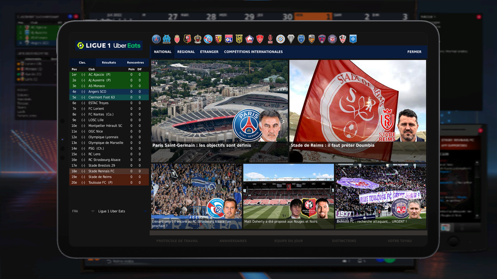Select the PSG (Ch.) standings row

coord(109,148)
